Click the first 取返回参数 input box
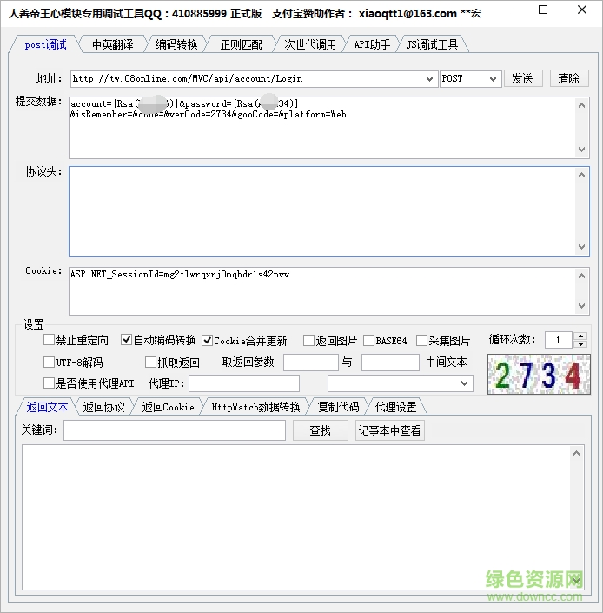The height and width of the screenshot is (613, 603). coord(311,363)
